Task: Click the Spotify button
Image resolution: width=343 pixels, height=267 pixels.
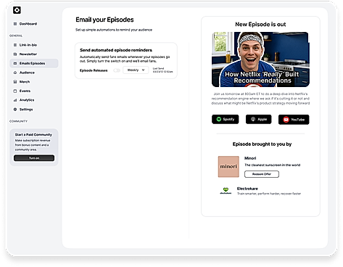Action: (226, 119)
